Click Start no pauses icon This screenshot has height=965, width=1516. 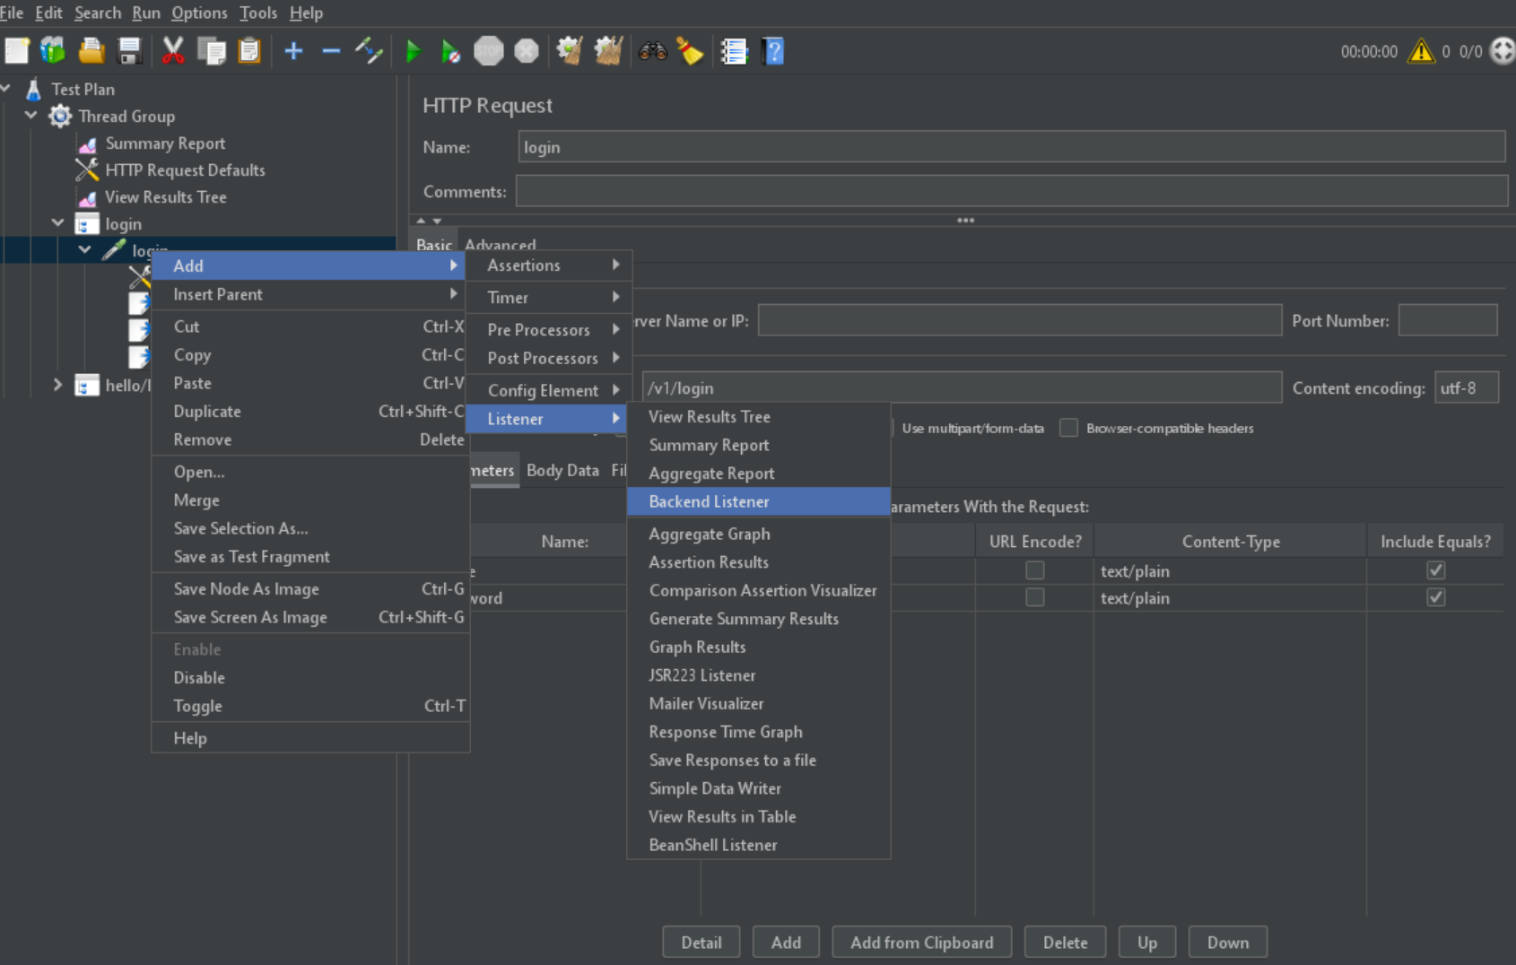click(451, 51)
